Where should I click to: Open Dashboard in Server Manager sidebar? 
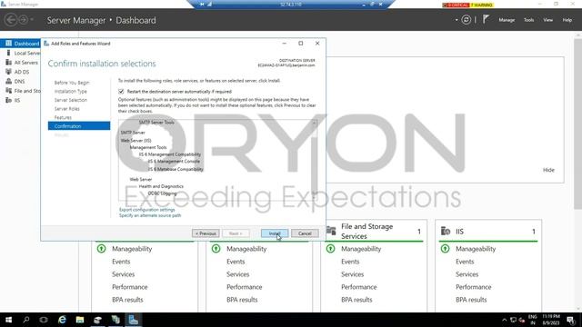click(20, 44)
